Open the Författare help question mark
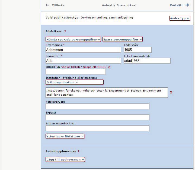Image resolution: width=195 pixels, height=170 pixels. 65,32
